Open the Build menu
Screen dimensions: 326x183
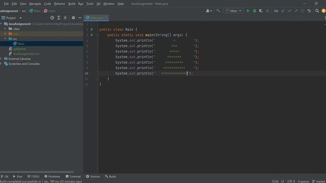[x=72, y=4]
